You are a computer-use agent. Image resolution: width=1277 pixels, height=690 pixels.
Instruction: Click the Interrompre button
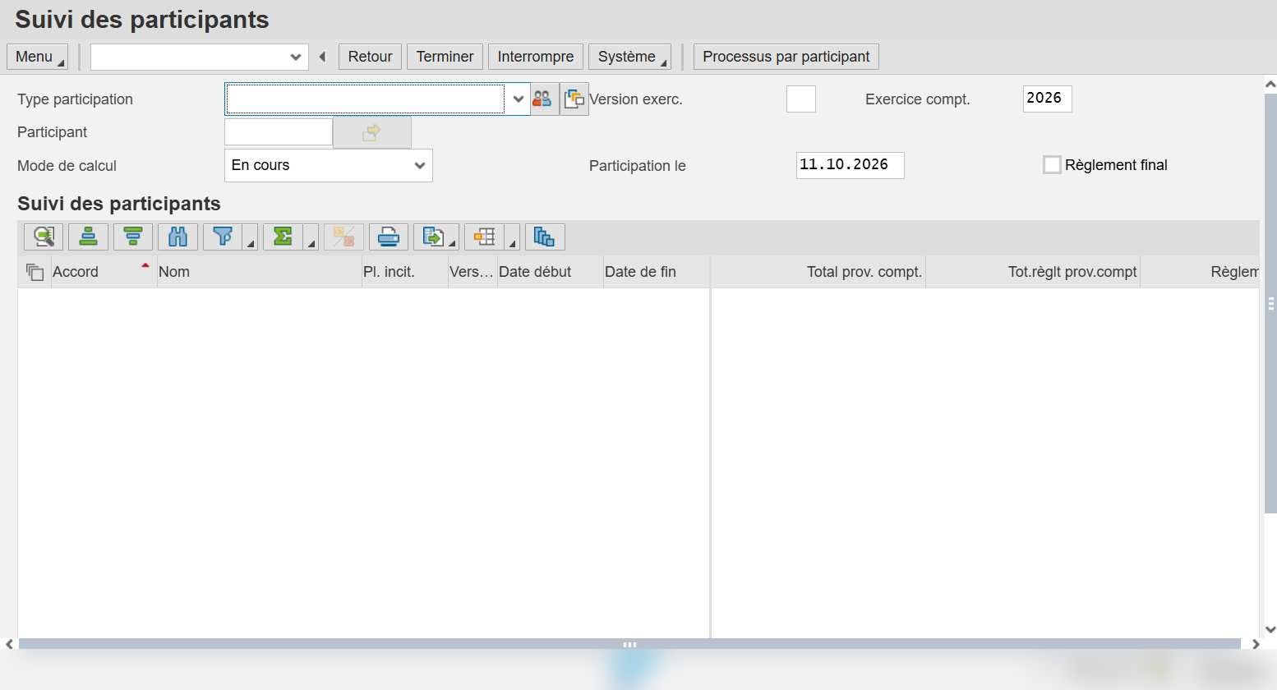(x=536, y=57)
